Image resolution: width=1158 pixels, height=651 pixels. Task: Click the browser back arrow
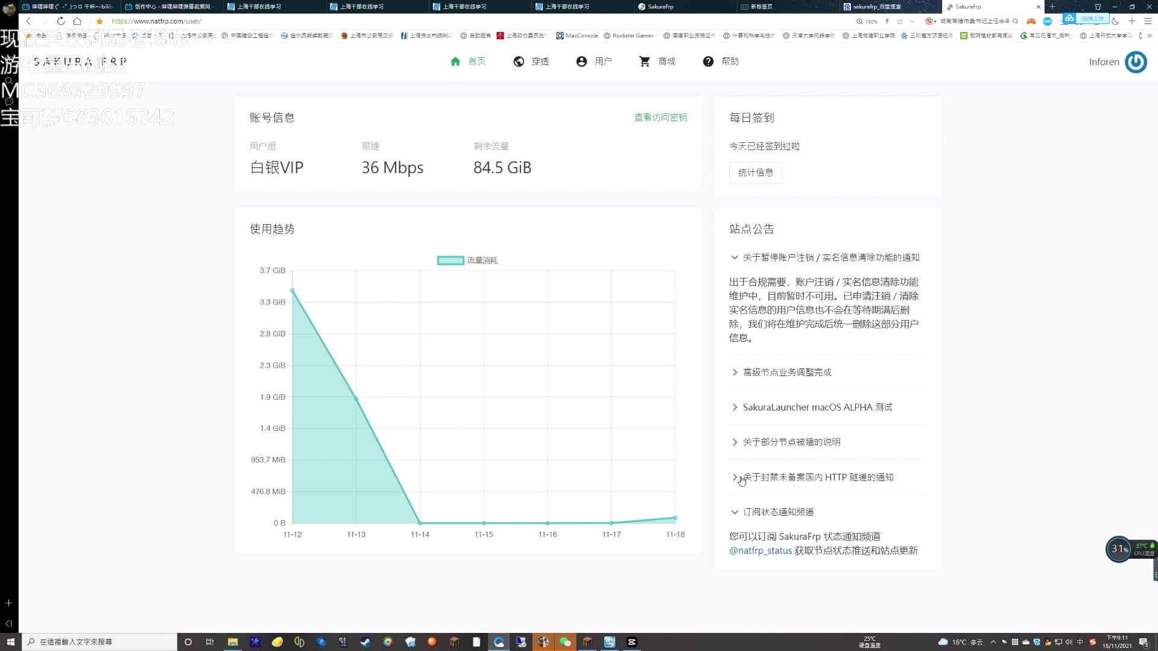click(28, 21)
